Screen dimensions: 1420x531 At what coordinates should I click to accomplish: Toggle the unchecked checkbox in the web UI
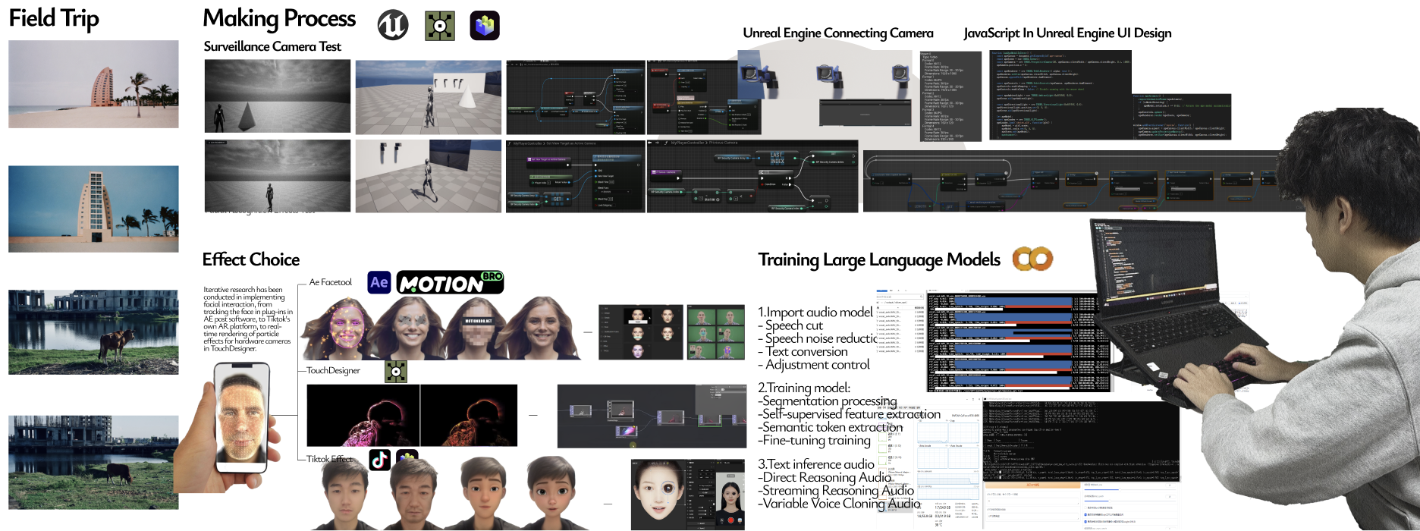click(x=1085, y=507)
